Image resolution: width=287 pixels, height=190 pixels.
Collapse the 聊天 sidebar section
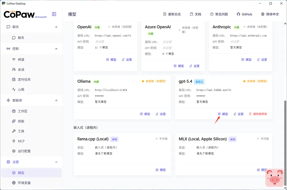56,27
